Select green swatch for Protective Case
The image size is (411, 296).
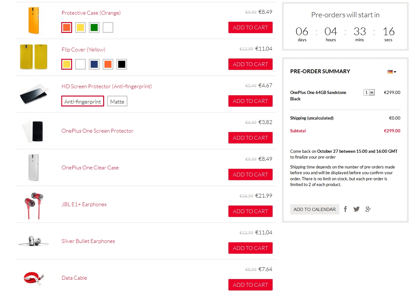click(x=94, y=27)
